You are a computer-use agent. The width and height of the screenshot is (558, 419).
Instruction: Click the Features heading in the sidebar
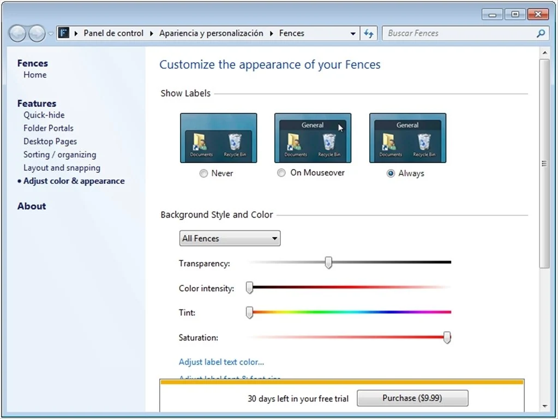37,103
